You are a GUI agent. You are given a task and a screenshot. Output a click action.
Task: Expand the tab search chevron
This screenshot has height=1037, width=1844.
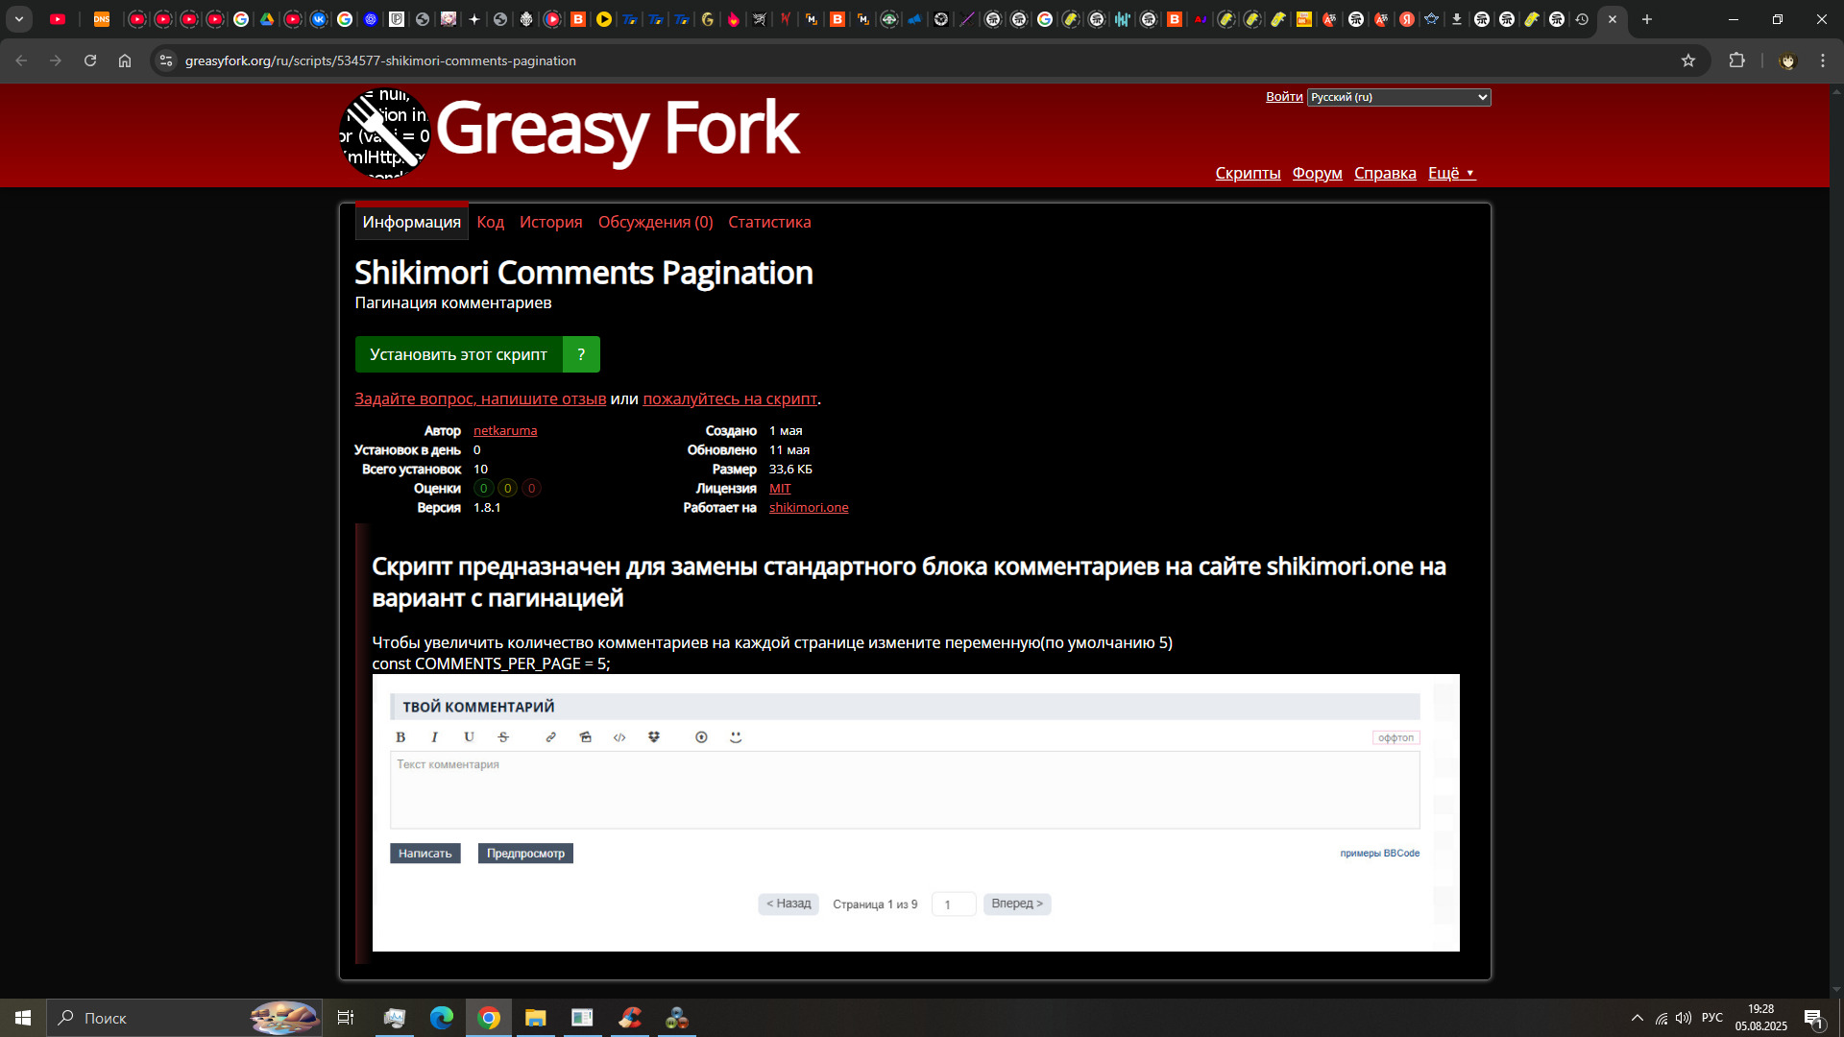pos(18,19)
